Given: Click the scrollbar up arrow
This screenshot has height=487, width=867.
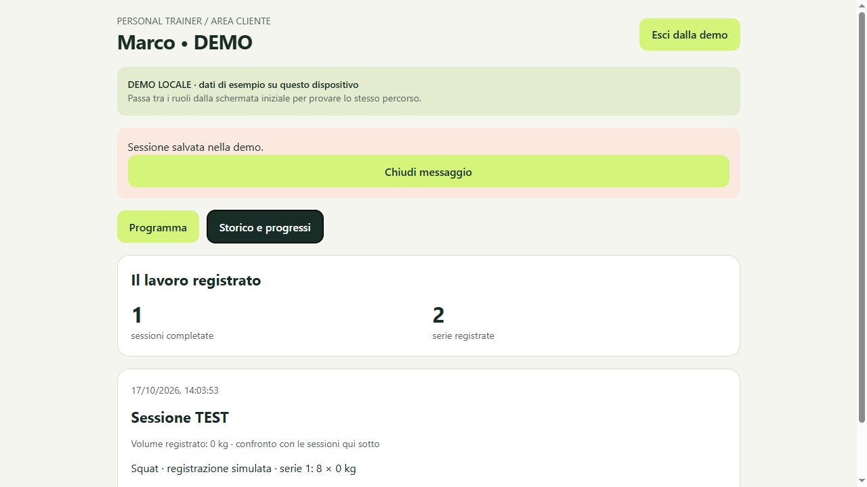Looking at the screenshot, I should (862, 5).
